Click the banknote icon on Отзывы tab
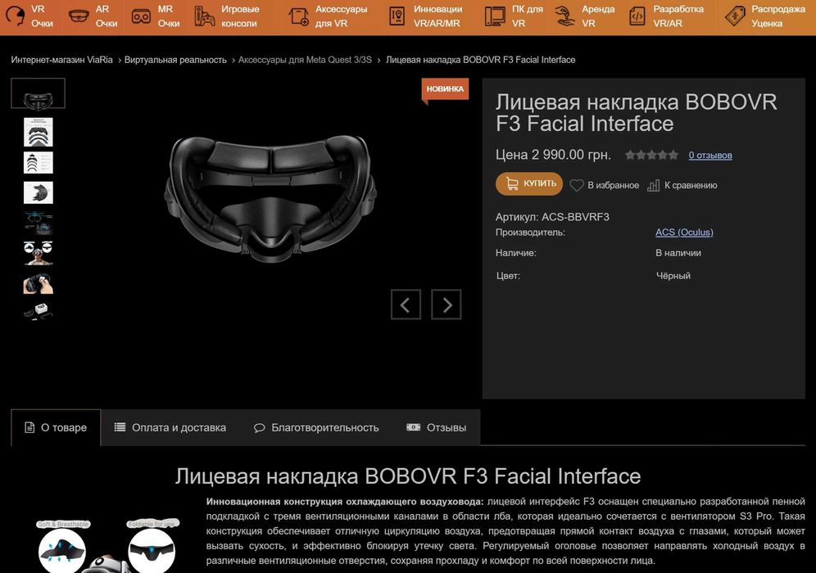816x573 pixels. pos(413,427)
